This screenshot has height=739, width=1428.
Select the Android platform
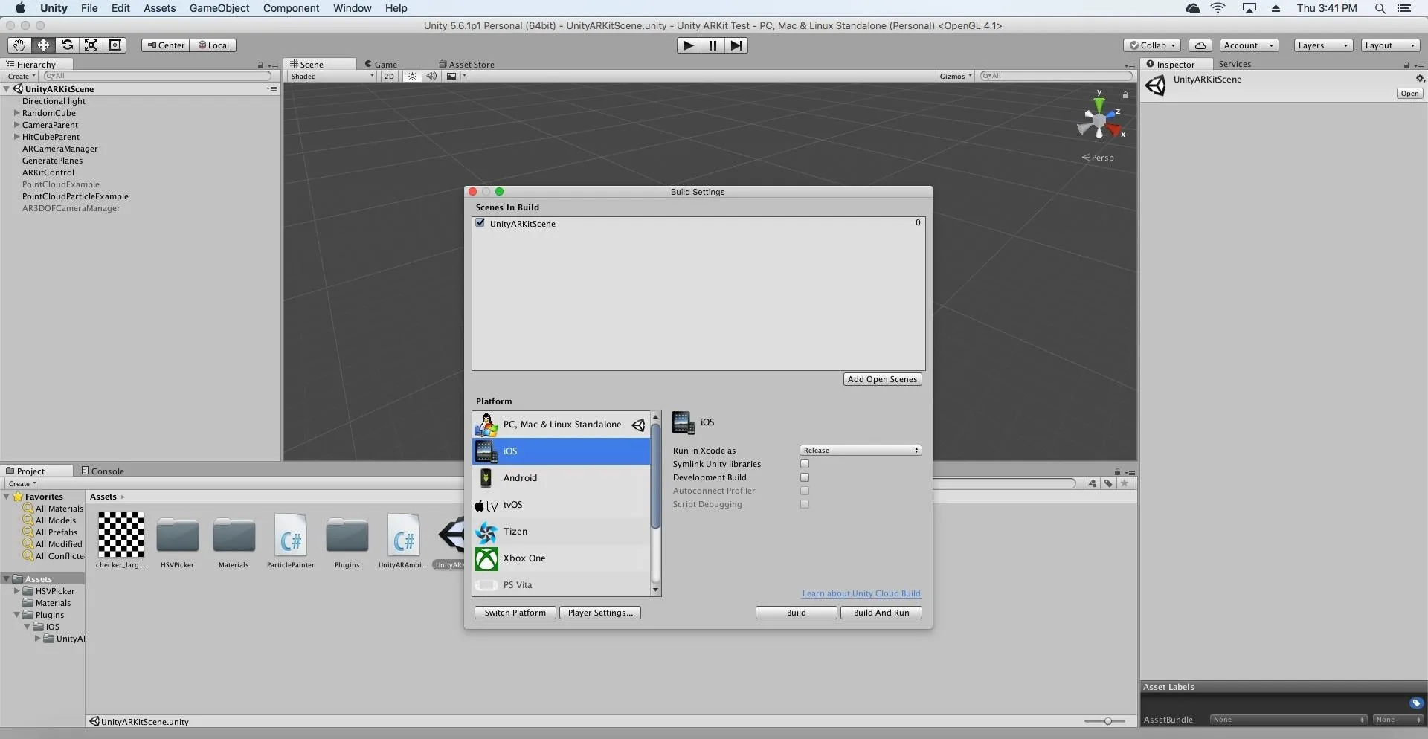click(x=562, y=478)
